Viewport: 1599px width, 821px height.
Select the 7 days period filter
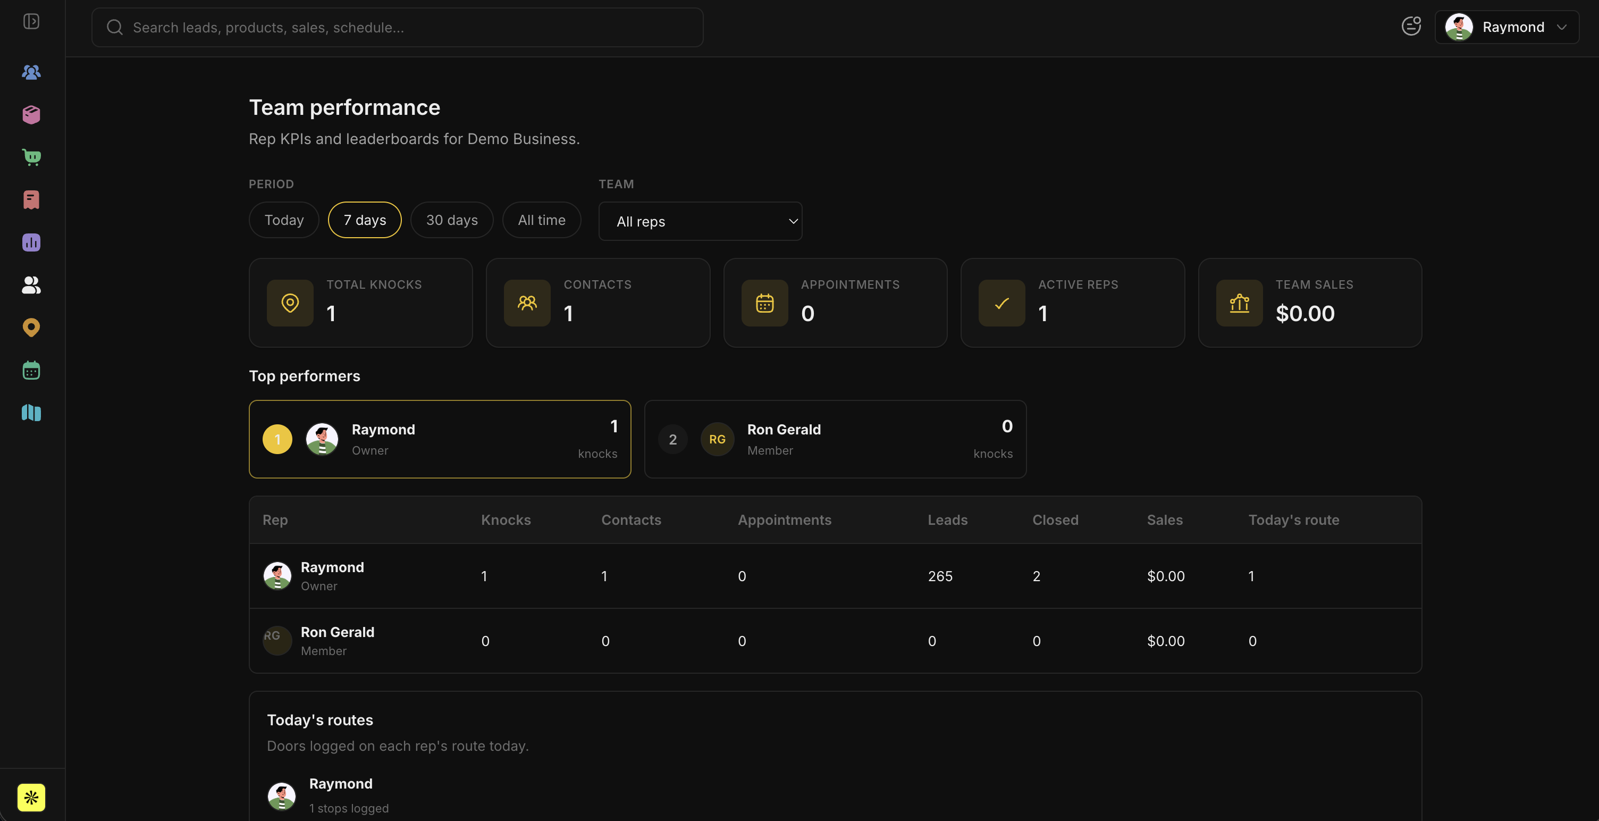pos(365,220)
